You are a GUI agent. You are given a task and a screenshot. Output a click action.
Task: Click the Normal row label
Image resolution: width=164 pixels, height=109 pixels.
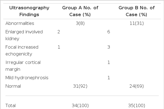pos(13,86)
